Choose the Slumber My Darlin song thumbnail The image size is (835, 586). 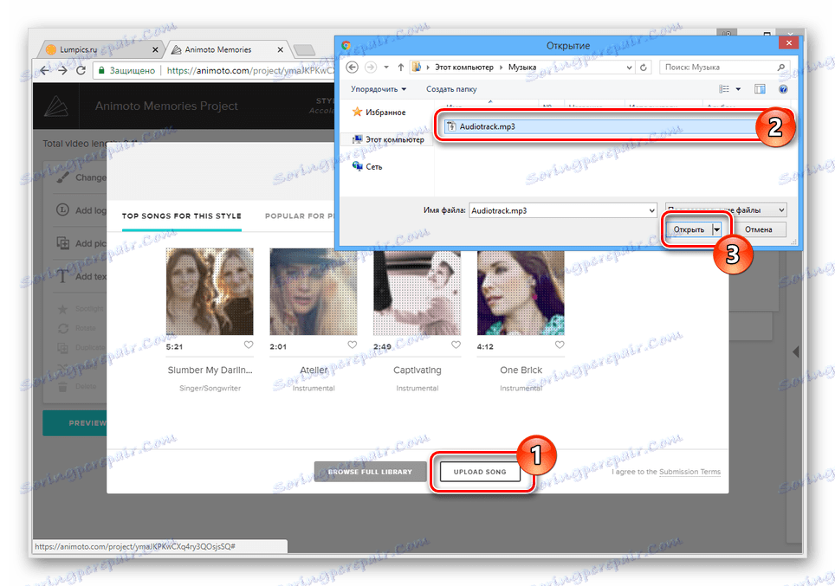(210, 291)
